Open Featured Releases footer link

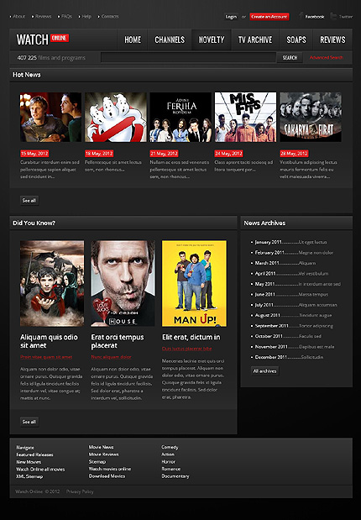tap(34, 454)
